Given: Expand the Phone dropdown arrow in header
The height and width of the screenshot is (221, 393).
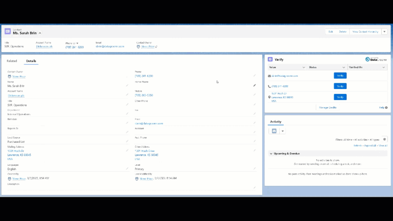Looking at the screenshot, I should [77, 43].
